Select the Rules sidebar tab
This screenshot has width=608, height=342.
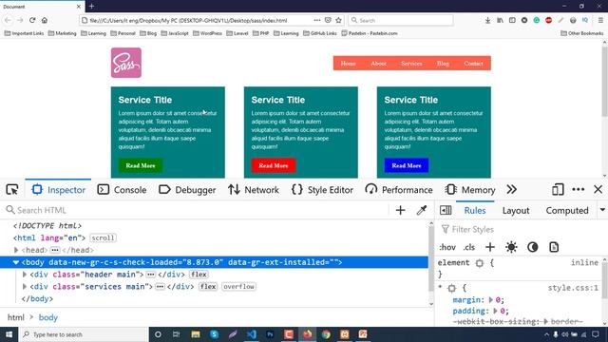pos(475,210)
